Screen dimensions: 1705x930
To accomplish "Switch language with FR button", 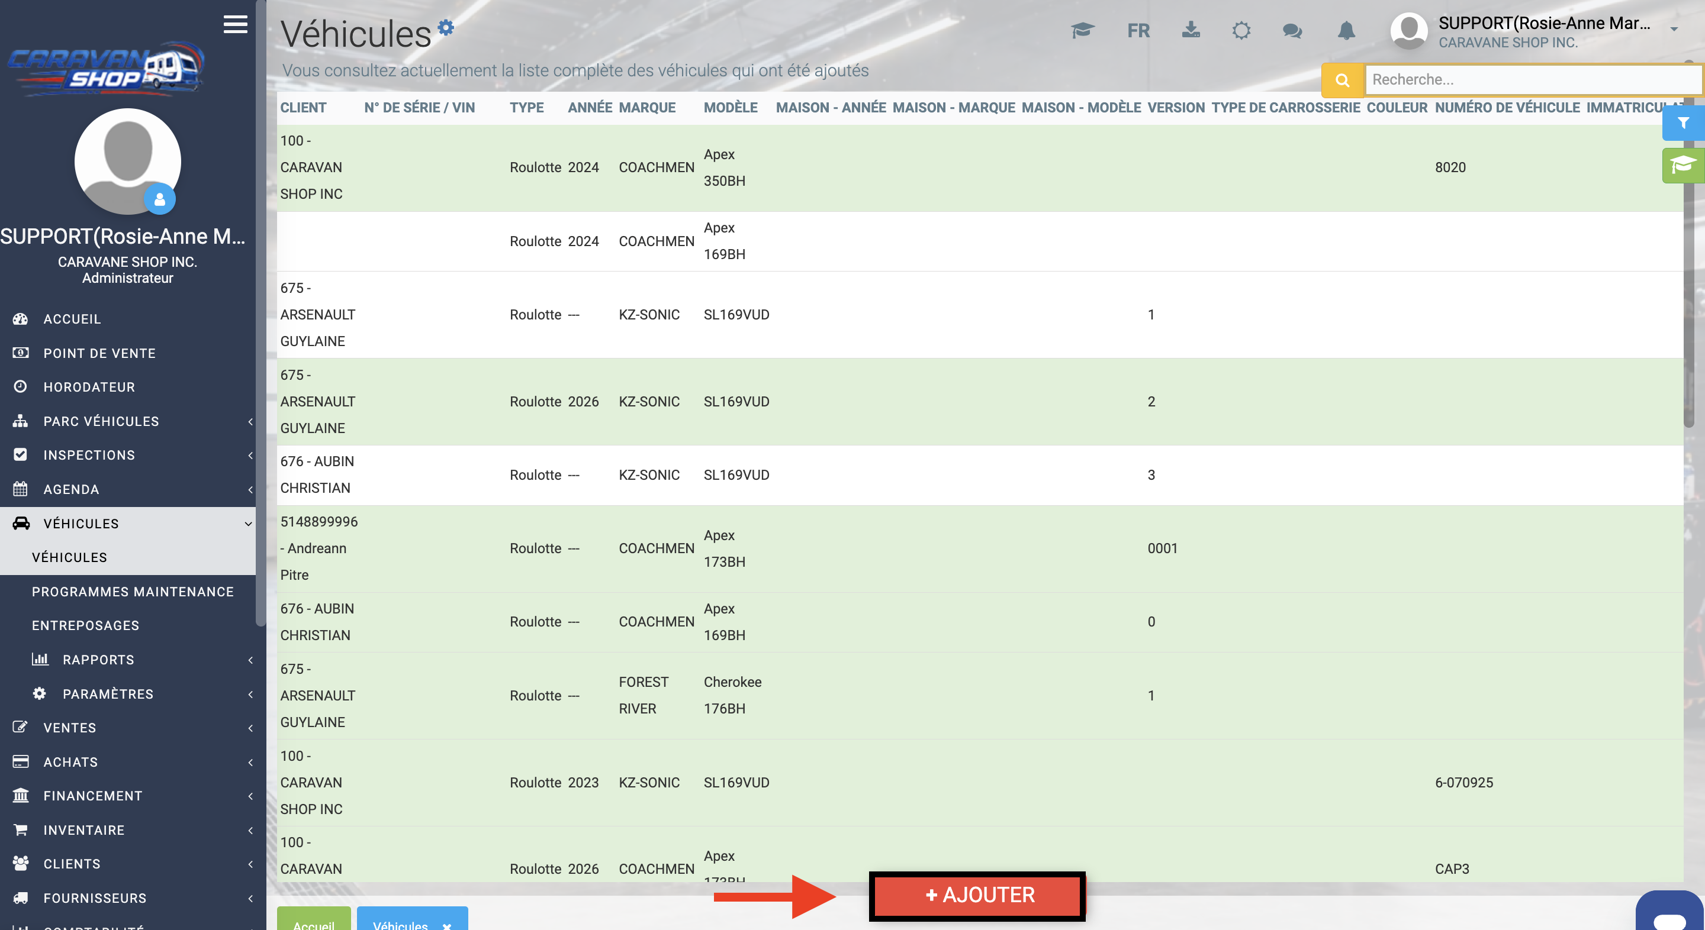I will tap(1138, 30).
